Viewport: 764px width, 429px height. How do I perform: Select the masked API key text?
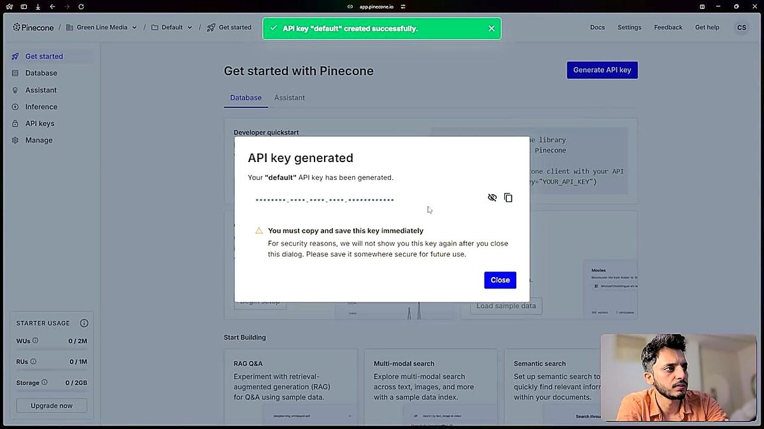(x=325, y=201)
